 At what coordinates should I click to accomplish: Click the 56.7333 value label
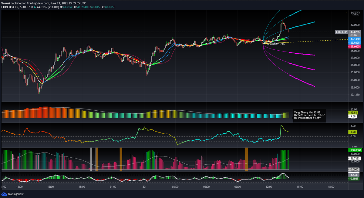pyautogui.click(x=355, y=158)
